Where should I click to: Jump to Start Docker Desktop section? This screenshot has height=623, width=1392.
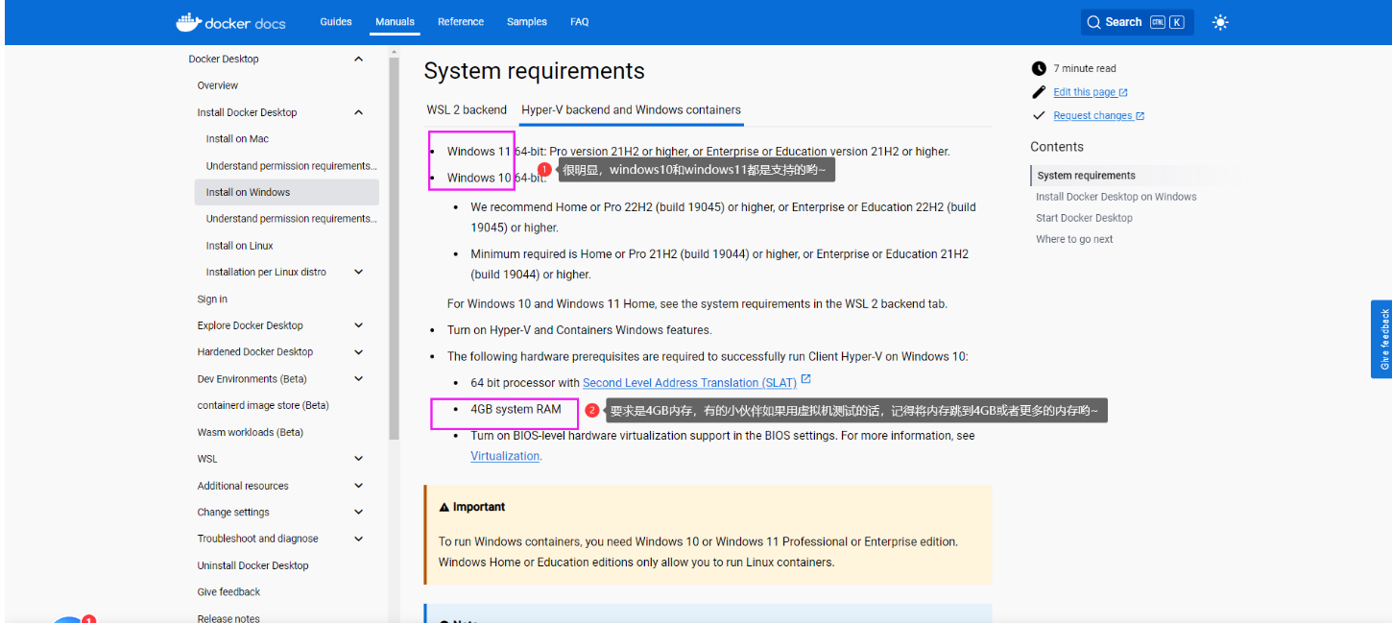1084,218
